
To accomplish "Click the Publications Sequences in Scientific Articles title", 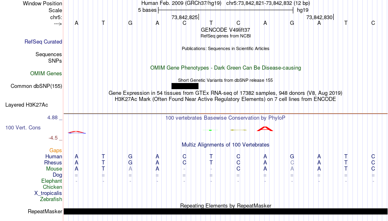I will point(225,48).
